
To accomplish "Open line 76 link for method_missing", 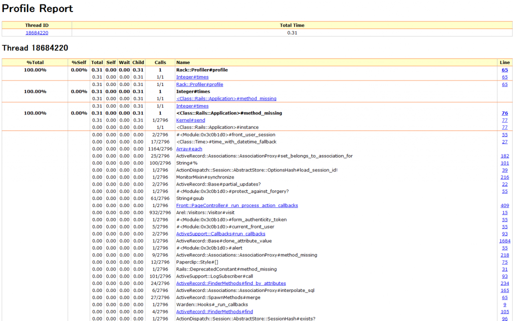I will click(x=504, y=113).
